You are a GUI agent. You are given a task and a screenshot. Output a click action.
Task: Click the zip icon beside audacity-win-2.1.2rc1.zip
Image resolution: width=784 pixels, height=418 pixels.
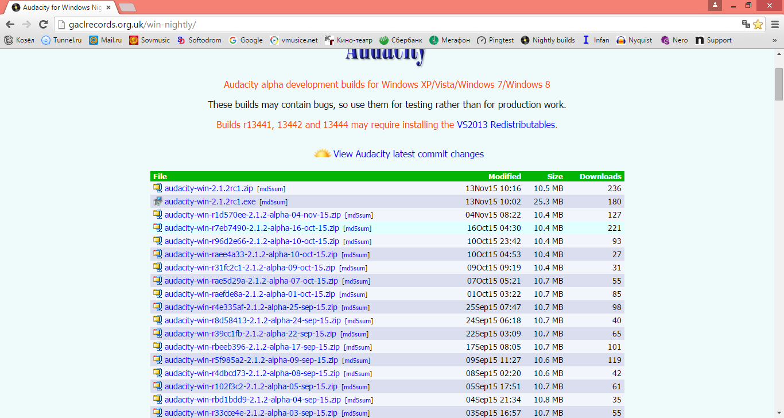point(157,188)
